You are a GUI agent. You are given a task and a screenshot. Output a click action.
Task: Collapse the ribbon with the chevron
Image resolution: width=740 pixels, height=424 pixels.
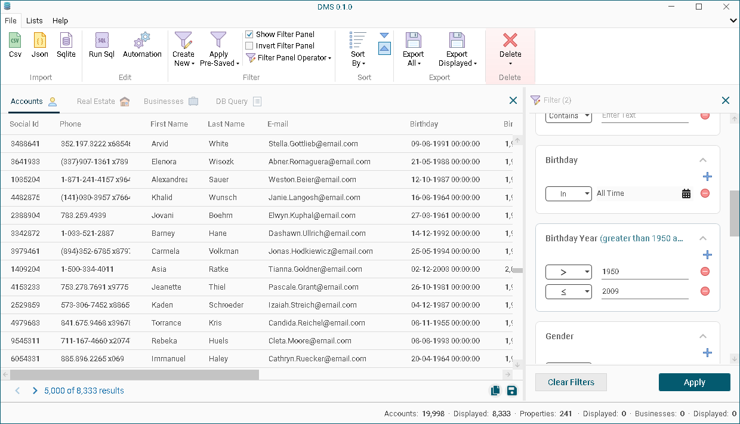coord(733,20)
